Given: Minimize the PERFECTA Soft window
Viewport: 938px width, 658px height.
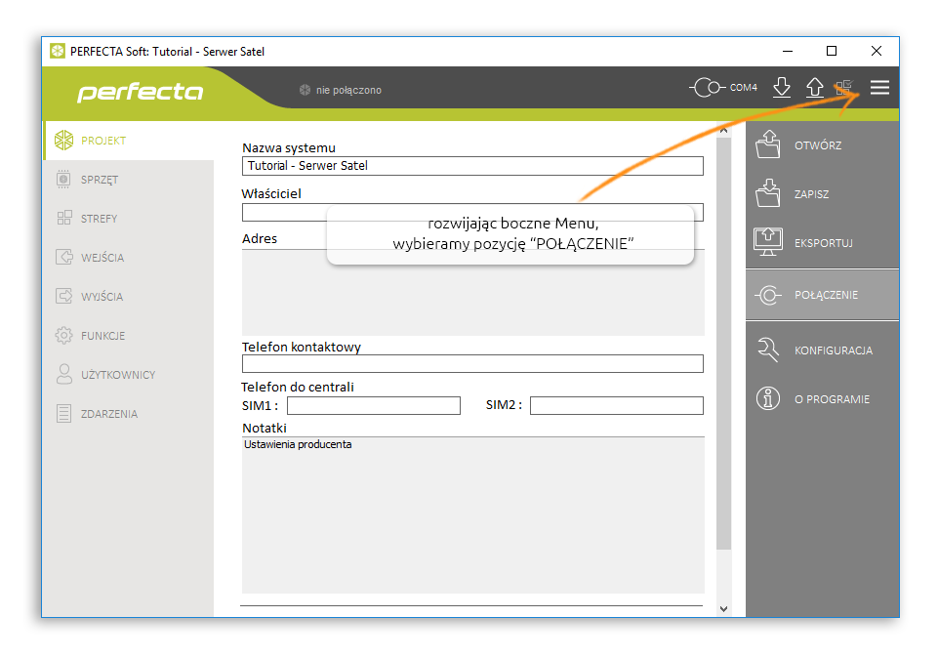Looking at the screenshot, I should click(788, 51).
